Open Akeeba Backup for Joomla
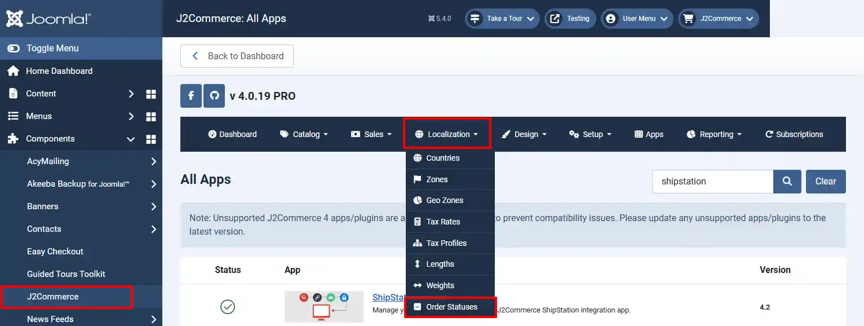 (x=78, y=184)
